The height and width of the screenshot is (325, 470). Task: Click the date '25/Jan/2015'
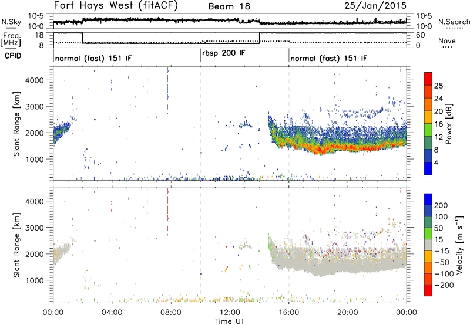(375, 5)
